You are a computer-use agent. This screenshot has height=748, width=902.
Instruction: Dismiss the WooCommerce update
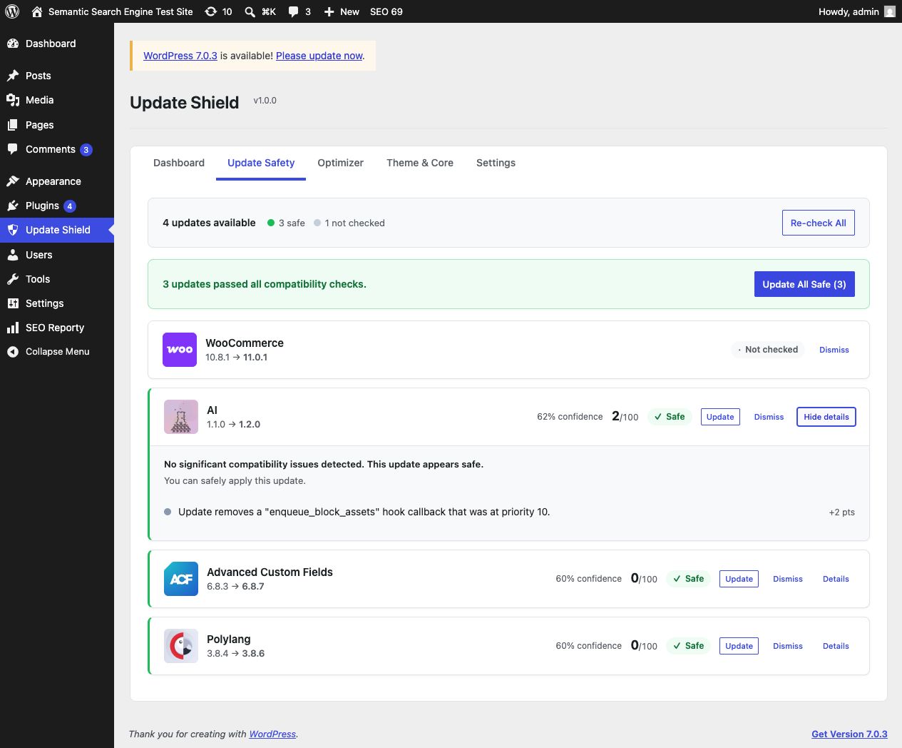click(834, 350)
